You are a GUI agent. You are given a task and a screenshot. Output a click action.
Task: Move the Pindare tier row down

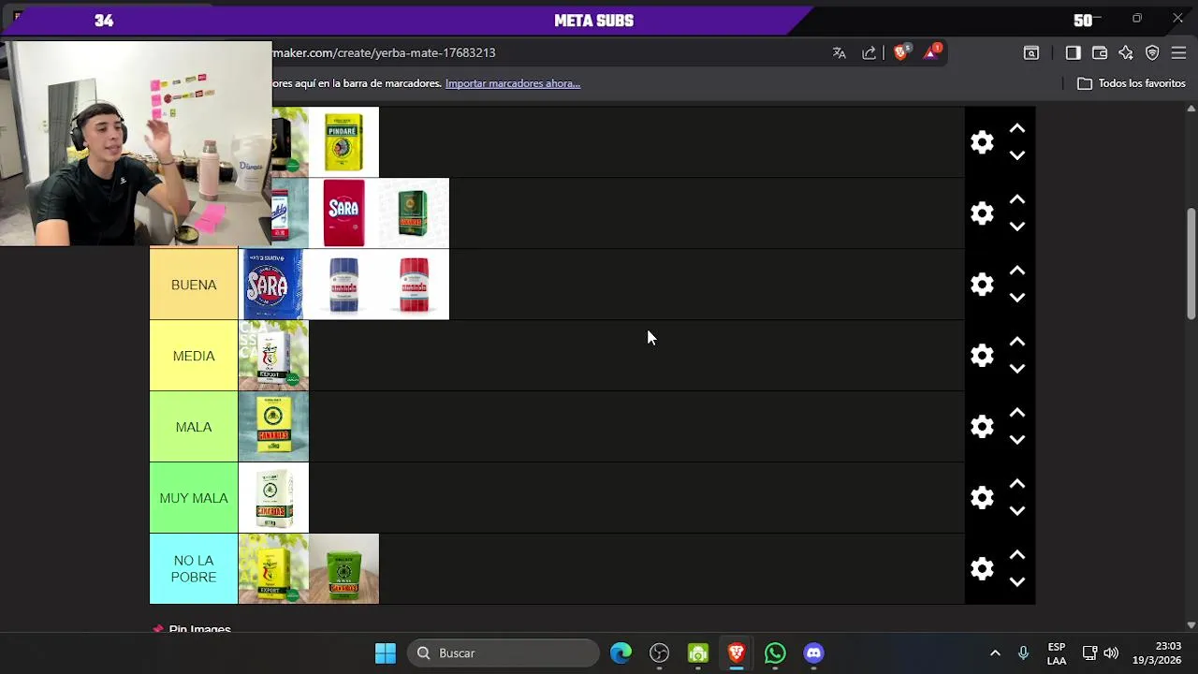[1017, 155]
